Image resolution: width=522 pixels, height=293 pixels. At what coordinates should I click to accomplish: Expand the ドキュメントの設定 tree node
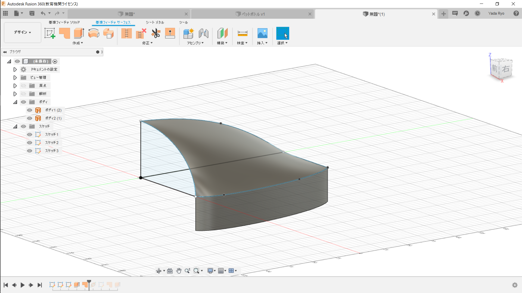(x=15, y=69)
